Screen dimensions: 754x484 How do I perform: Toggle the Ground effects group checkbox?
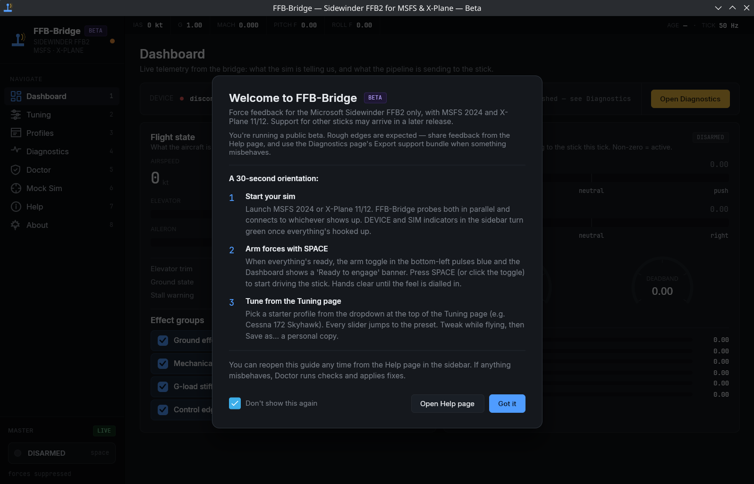click(163, 341)
